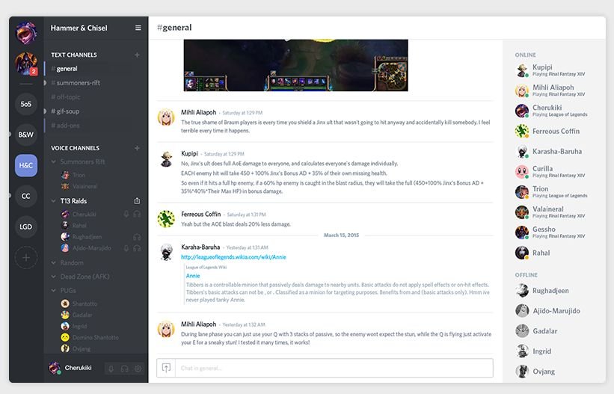Viewport: 614px width, 394px height.
Task: Toggle microphone mute in the Cherukiki user bar
Action: 111,369
